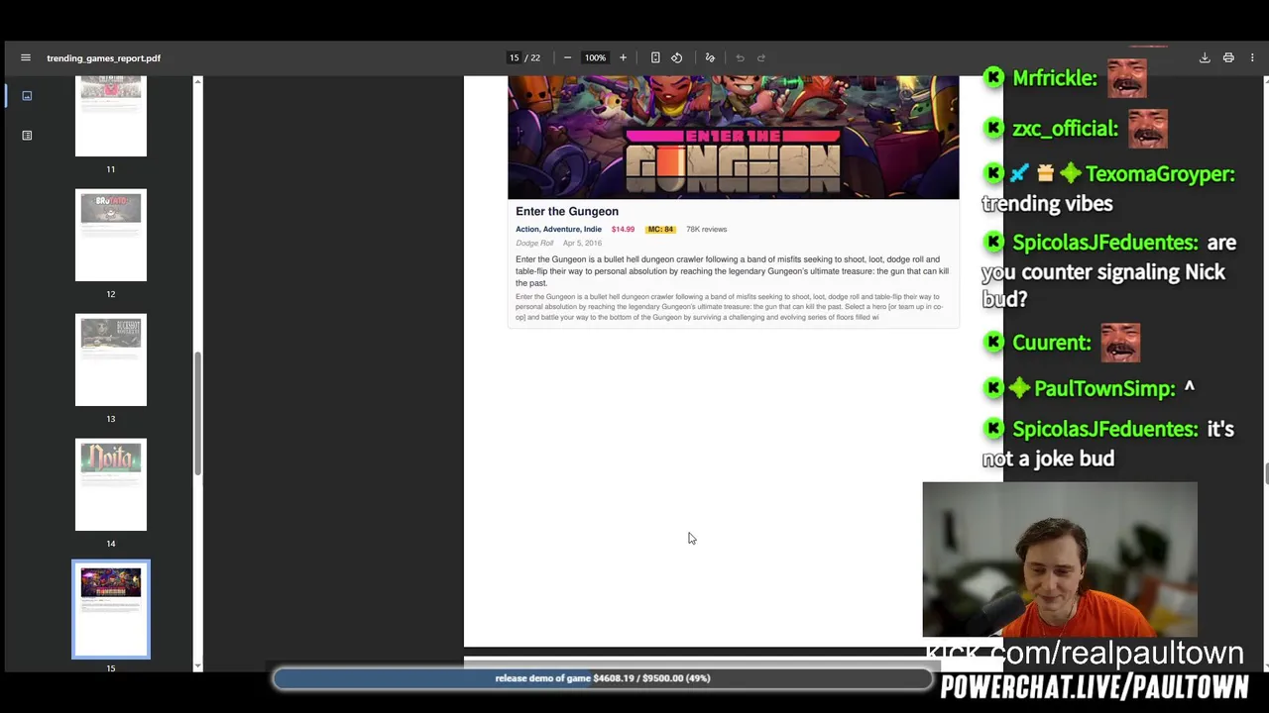
Task: Click the zoom in plus button
Action: point(623,57)
